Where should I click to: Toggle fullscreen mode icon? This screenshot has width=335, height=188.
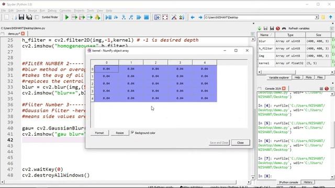(165, 17)
